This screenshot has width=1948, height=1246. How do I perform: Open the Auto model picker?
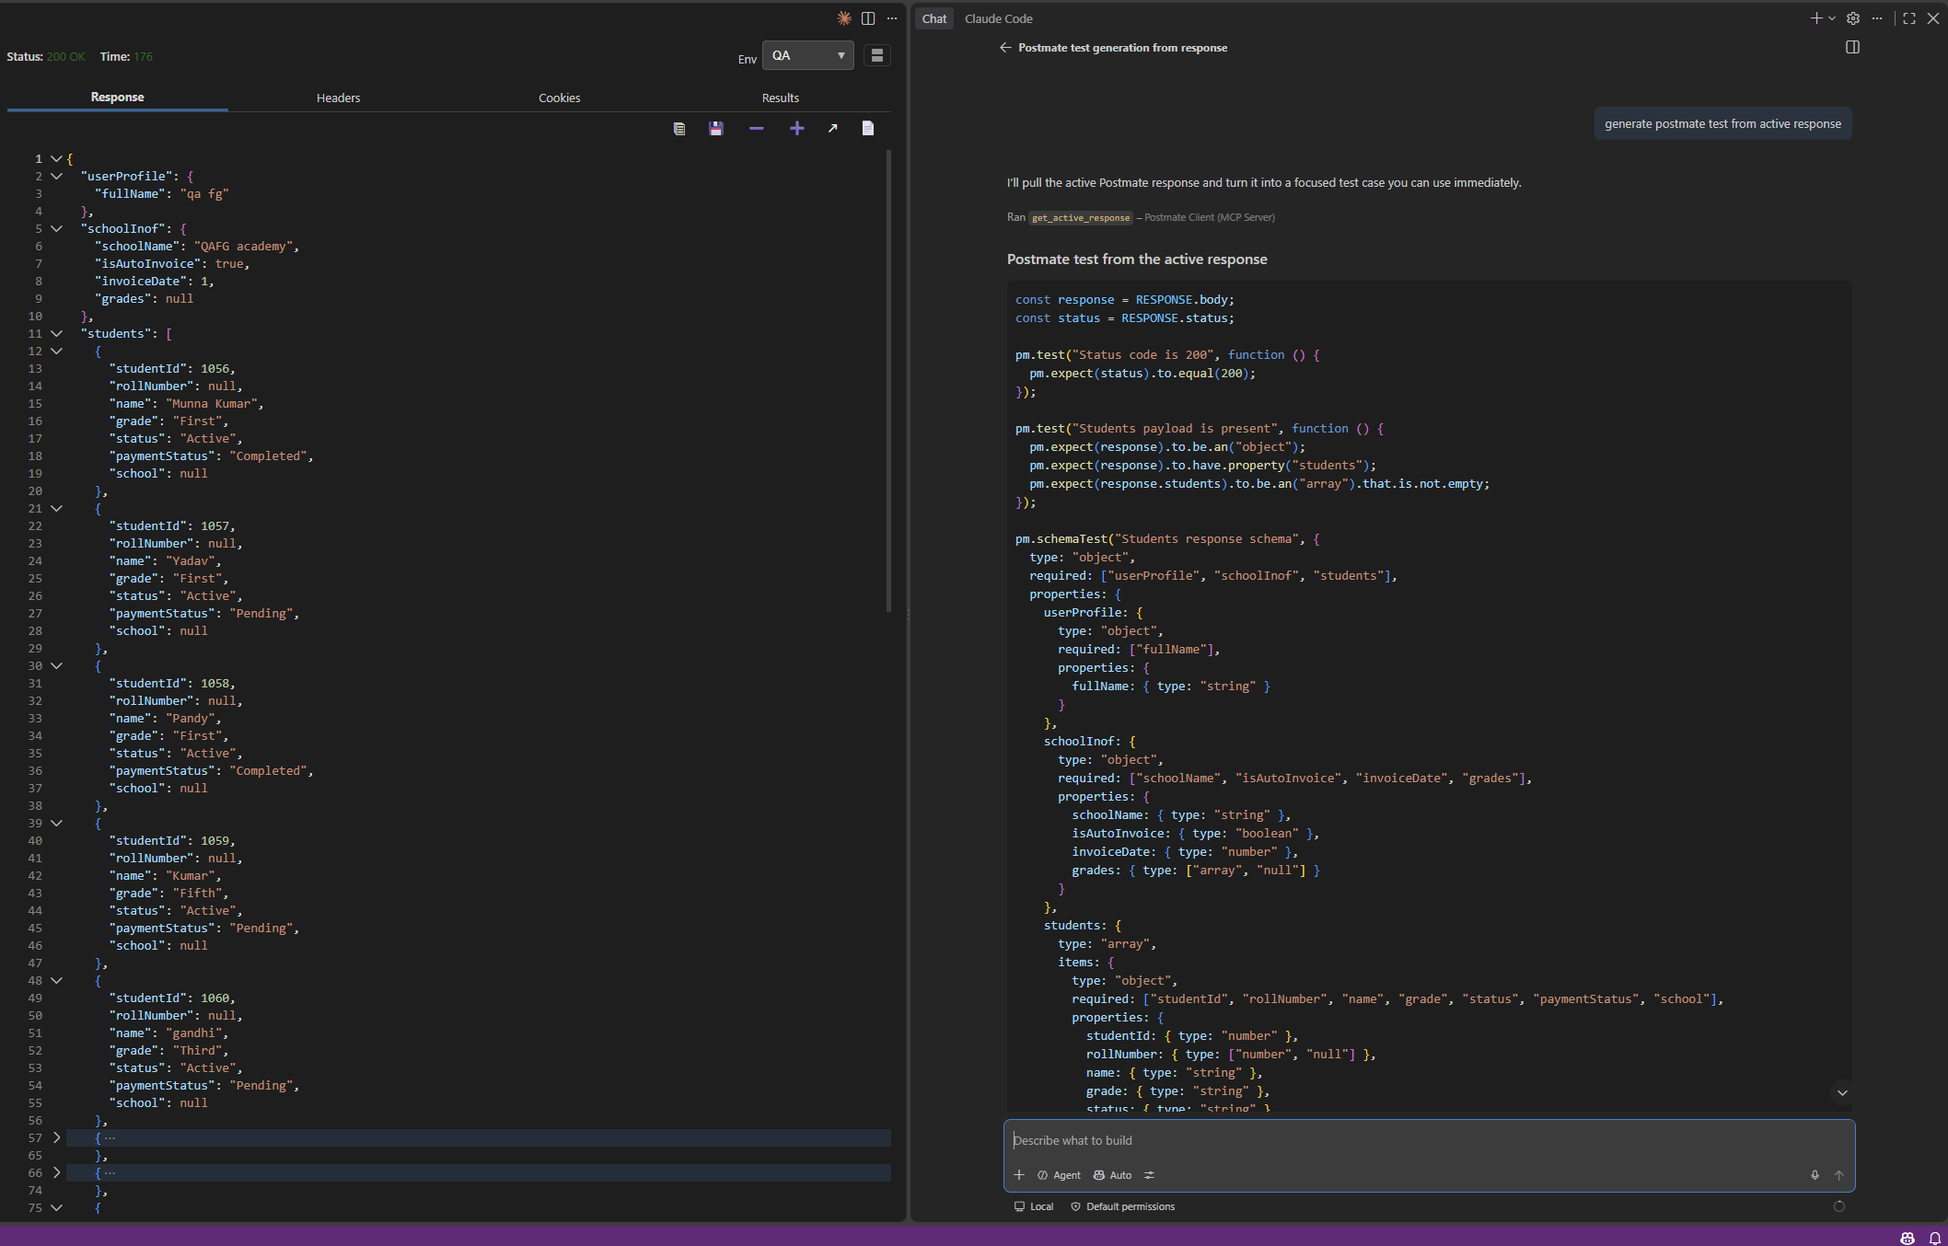pos(1112,1175)
